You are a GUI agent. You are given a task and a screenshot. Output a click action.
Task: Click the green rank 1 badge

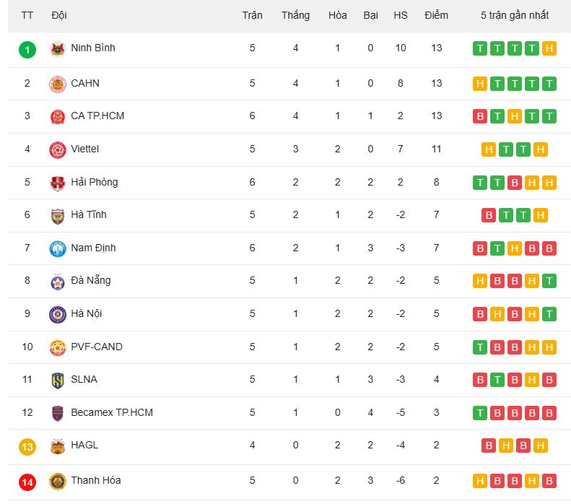pyautogui.click(x=27, y=50)
